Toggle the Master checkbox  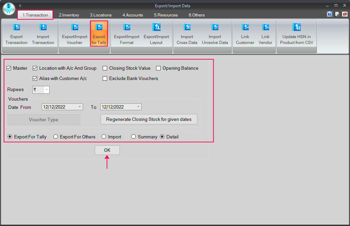(x=9, y=68)
